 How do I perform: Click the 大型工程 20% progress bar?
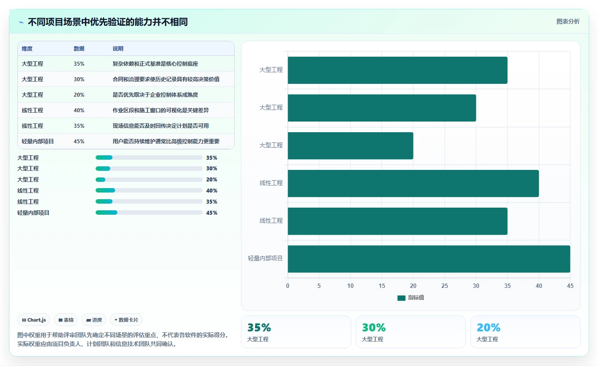click(x=149, y=180)
